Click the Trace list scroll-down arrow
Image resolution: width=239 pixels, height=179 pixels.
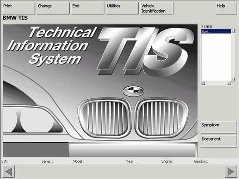[x=232, y=79]
